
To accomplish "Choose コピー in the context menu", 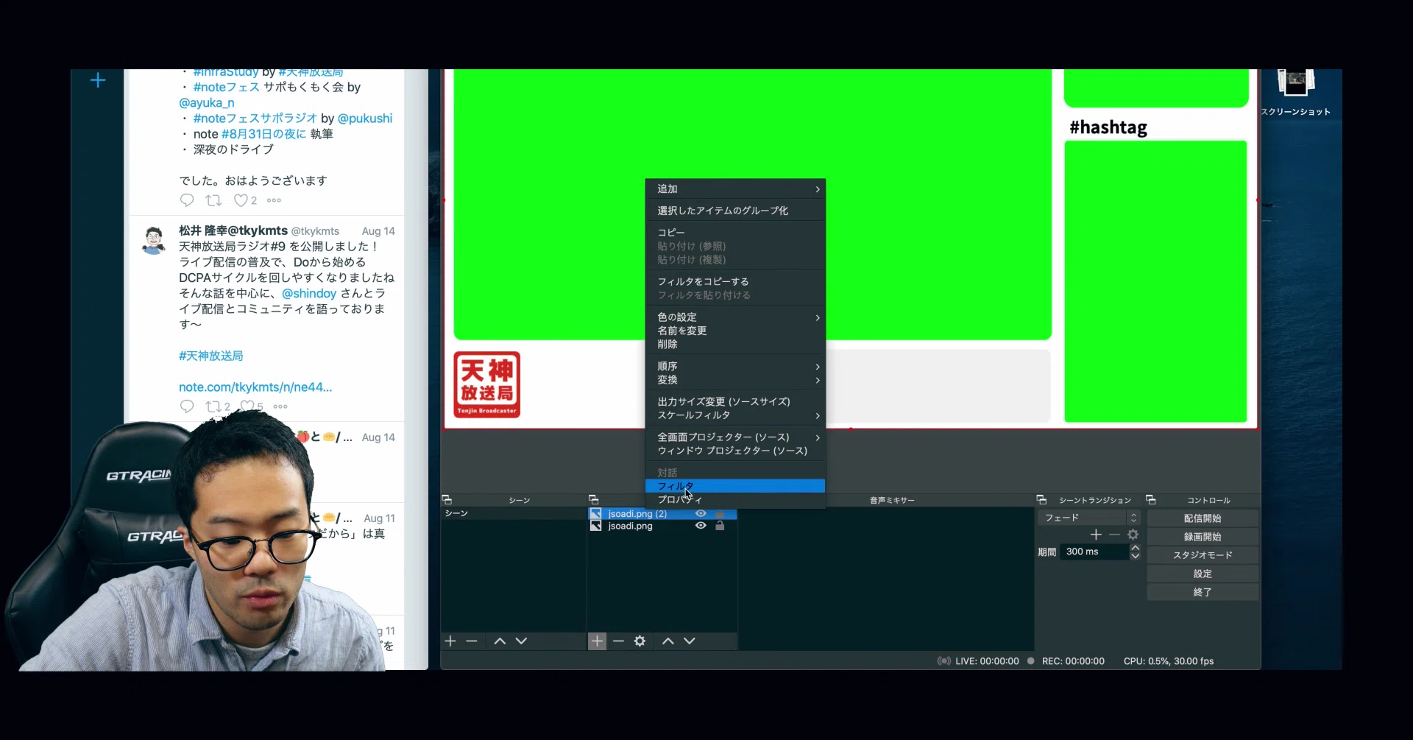I will 735,233.
